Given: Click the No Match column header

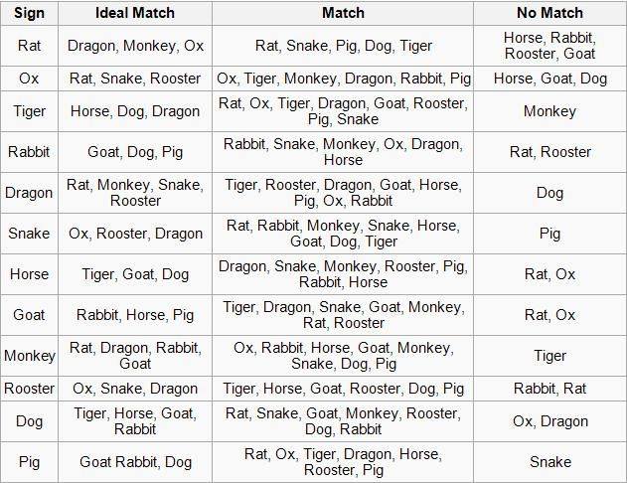Looking at the screenshot, I should pyautogui.click(x=549, y=13).
